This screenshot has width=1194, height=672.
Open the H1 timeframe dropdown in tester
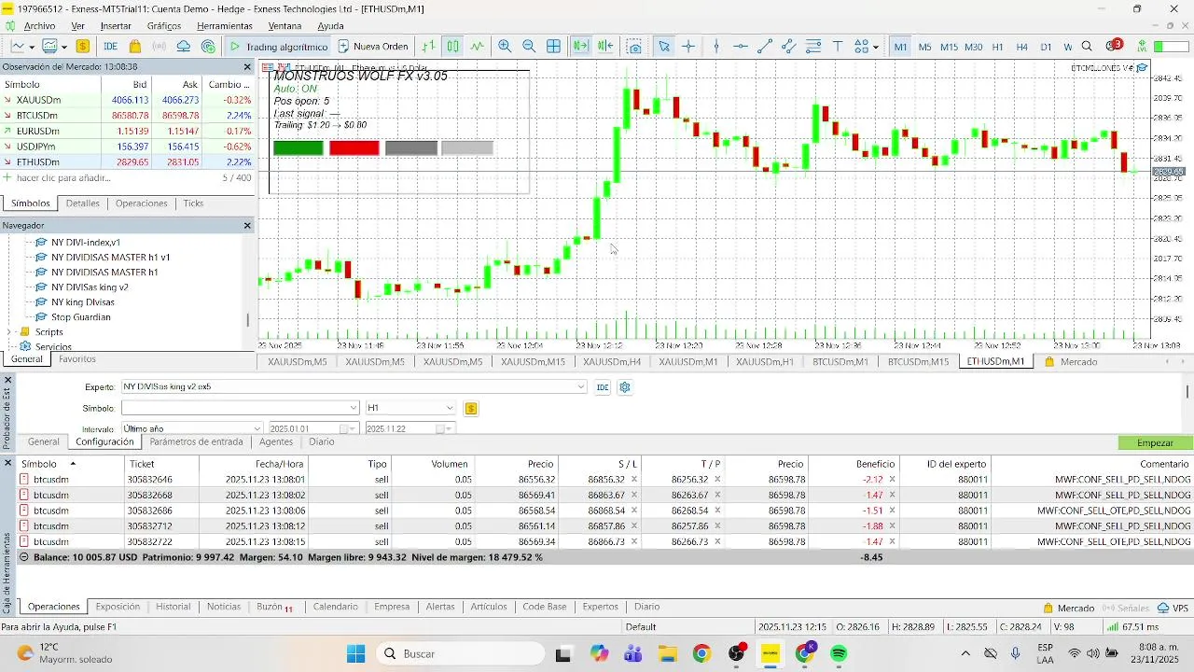point(451,408)
